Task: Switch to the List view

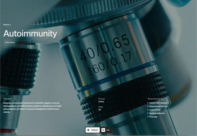Action: pyautogui.click(x=106, y=130)
